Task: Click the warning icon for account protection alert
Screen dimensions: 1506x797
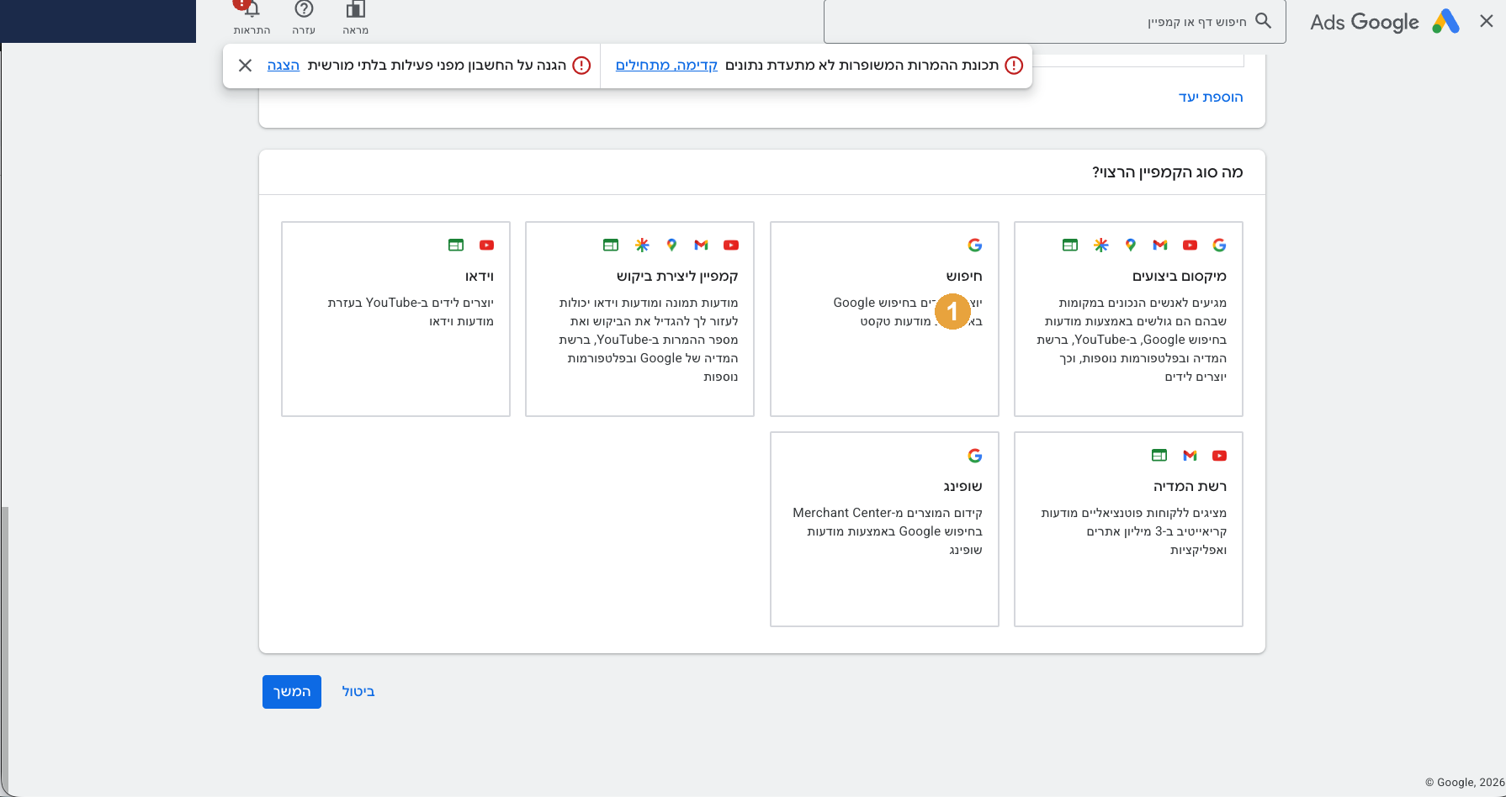Action: (x=581, y=66)
